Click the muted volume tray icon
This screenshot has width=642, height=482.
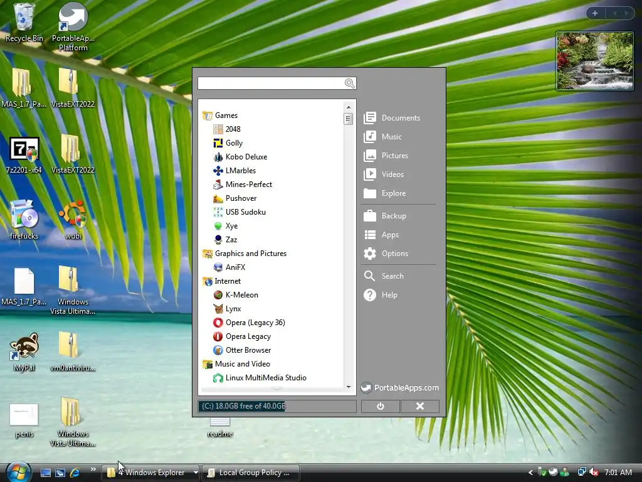594,472
